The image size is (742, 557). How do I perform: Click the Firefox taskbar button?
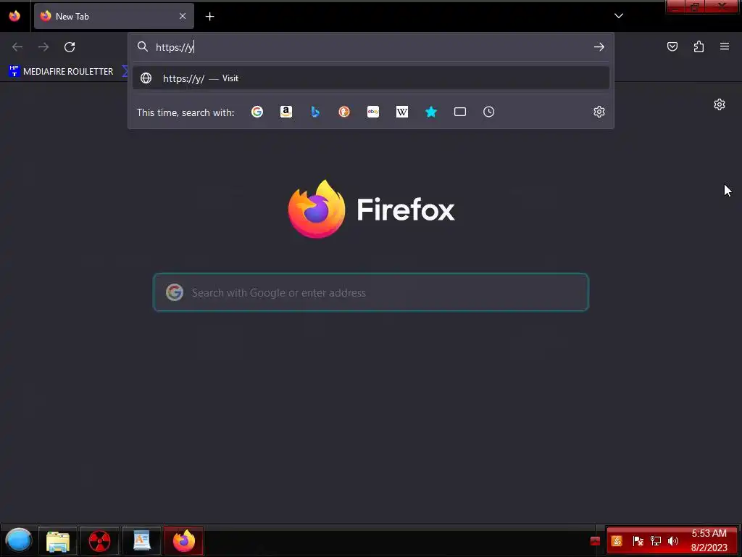coord(183,540)
